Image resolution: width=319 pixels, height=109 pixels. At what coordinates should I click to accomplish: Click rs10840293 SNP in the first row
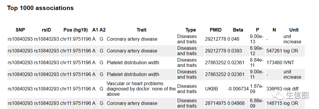[20, 39]
